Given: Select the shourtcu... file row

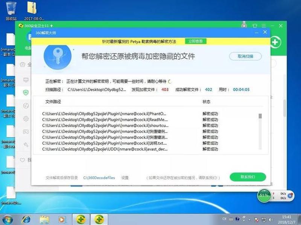Looking at the screenshot, I should (x=130, y=126).
